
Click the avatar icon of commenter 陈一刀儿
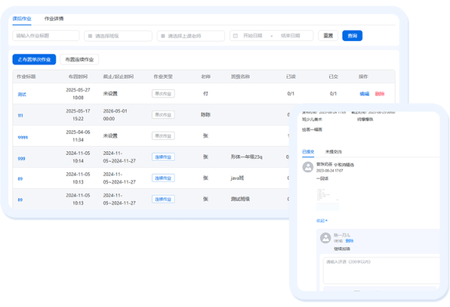[x=325, y=237]
